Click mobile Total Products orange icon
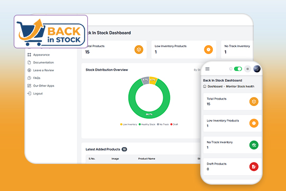The height and width of the screenshot is (191, 286). (x=254, y=101)
